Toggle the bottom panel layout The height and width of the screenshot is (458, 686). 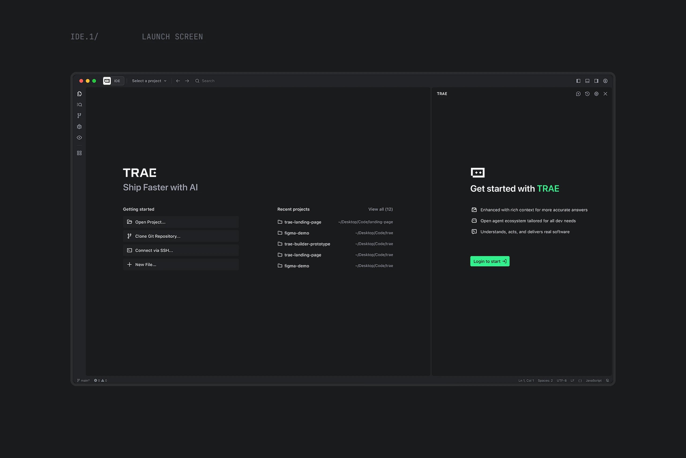point(587,81)
